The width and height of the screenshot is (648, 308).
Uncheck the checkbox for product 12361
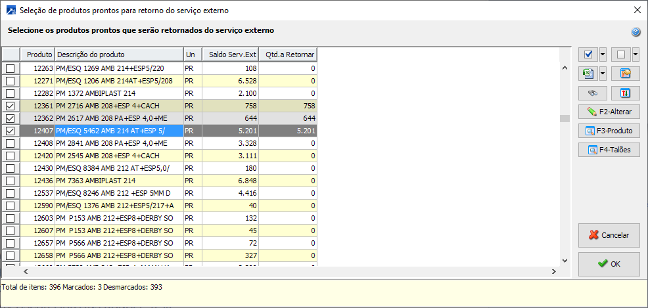[x=11, y=106]
